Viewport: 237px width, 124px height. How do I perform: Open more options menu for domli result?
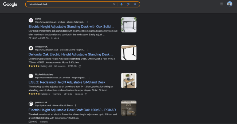pos(87,22)
